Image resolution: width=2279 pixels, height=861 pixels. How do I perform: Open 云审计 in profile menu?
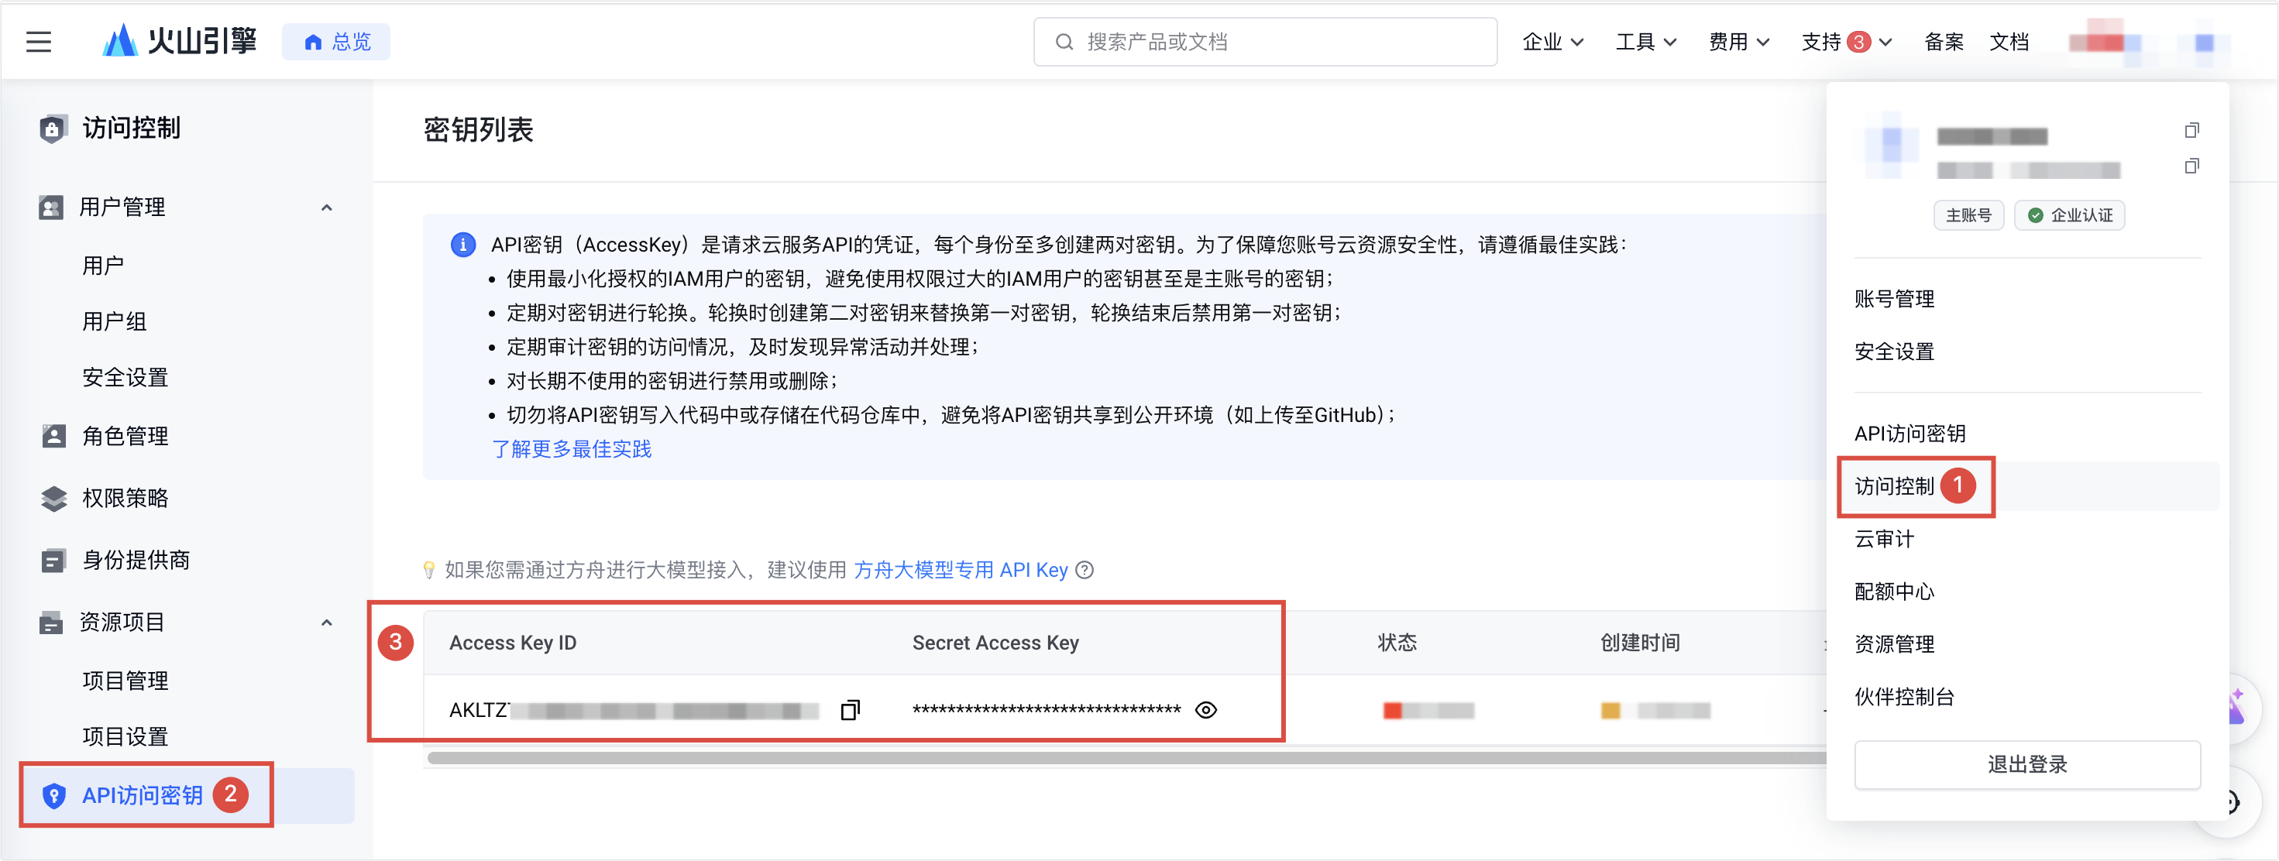pos(1883,539)
